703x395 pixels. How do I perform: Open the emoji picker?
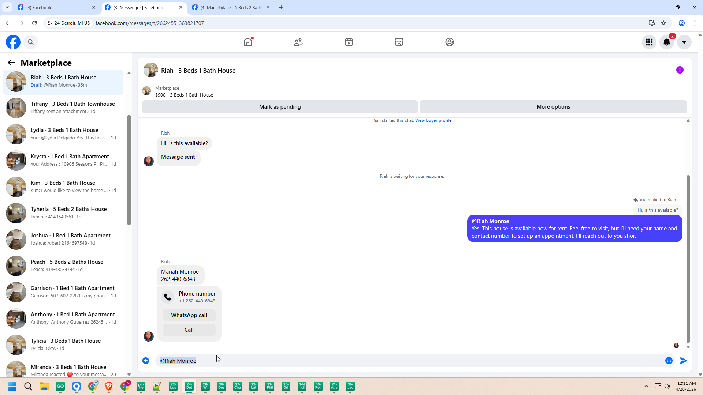[669, 361]
